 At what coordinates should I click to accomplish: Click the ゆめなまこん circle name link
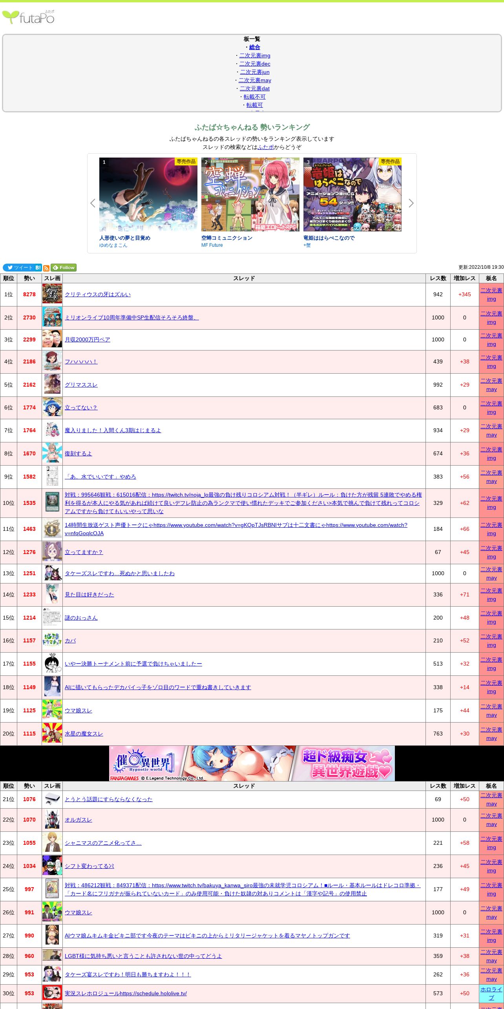[113, 245]
